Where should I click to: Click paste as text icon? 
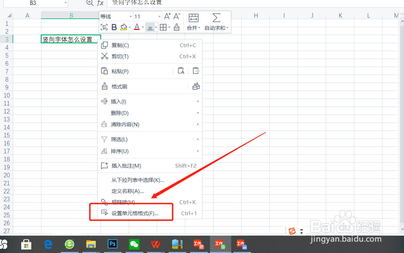(x=181, y=71)
